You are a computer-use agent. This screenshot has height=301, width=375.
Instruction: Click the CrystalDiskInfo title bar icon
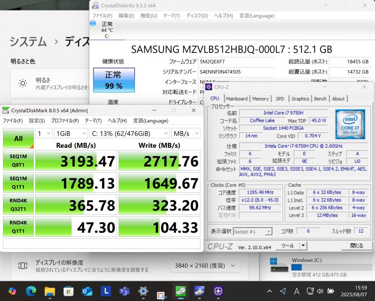95,5
